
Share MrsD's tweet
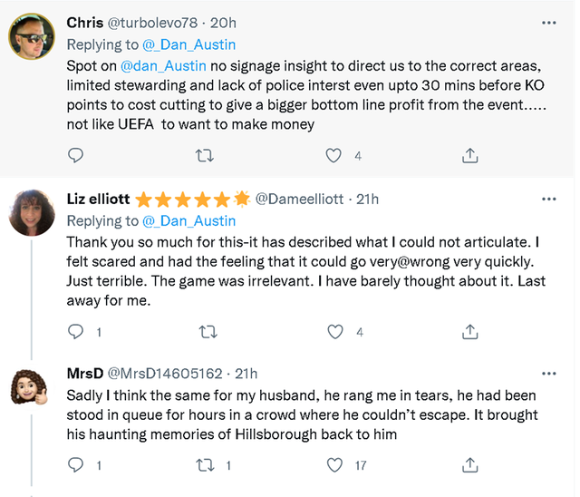tap(469, 465)
